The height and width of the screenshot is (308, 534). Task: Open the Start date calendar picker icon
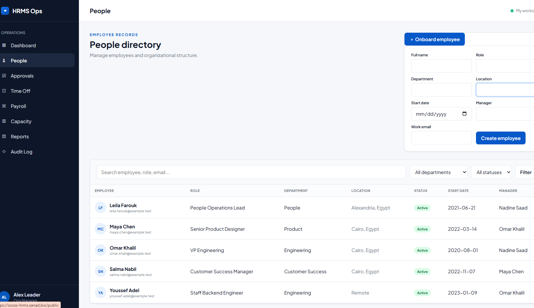click(465, 114)
